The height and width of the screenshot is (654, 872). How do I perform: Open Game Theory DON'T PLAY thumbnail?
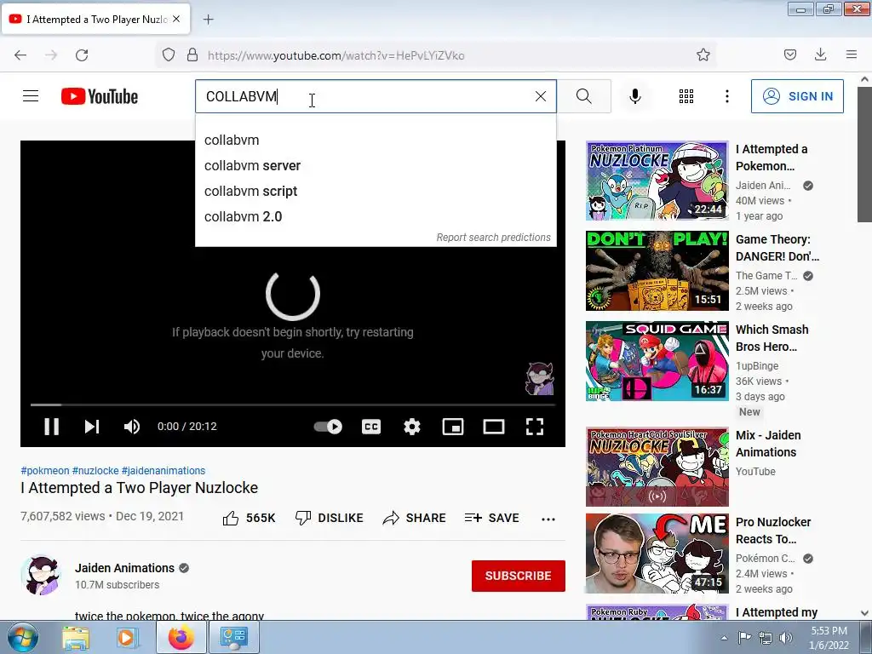657,271
